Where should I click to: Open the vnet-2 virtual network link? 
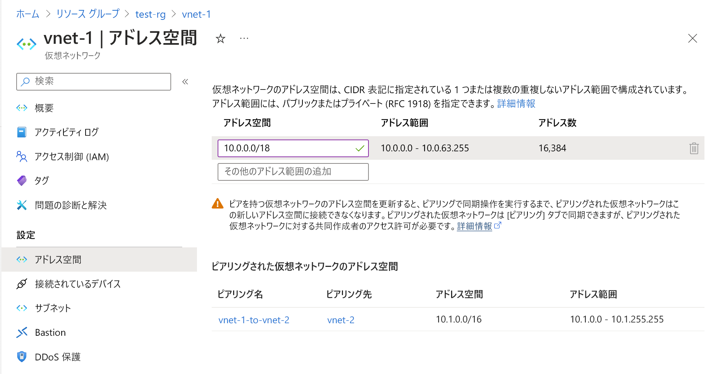[340, 320]
